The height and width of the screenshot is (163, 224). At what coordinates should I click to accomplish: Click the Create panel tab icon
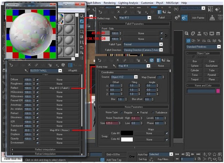point(187,33)
